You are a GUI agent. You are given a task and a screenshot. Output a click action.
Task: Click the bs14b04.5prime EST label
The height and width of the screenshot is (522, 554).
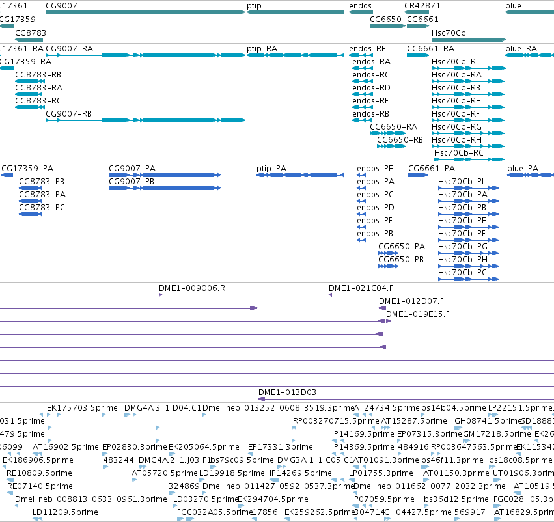454,408
